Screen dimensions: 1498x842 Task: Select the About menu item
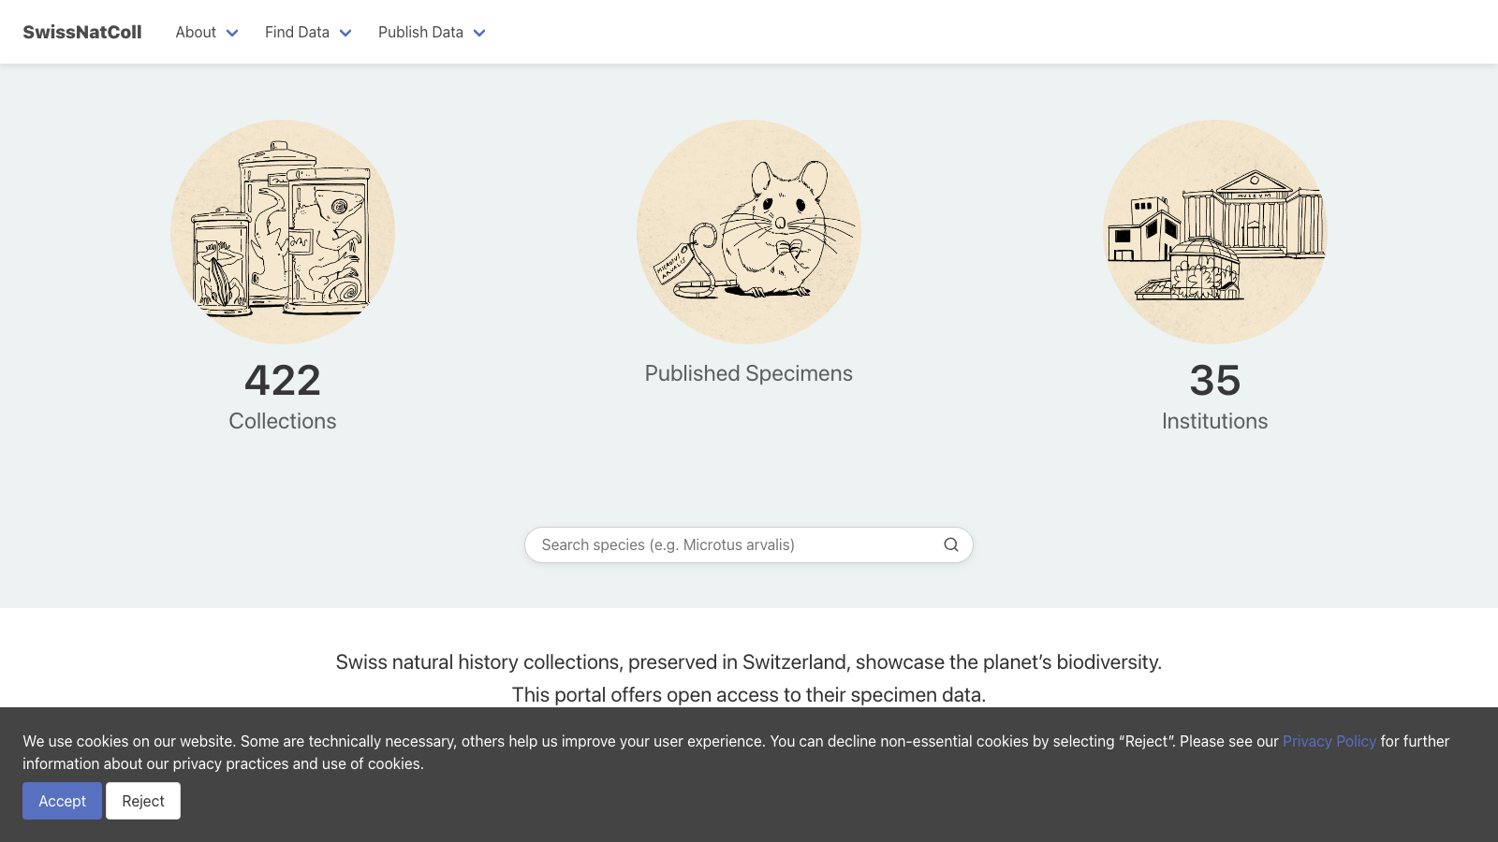[195, 32]
